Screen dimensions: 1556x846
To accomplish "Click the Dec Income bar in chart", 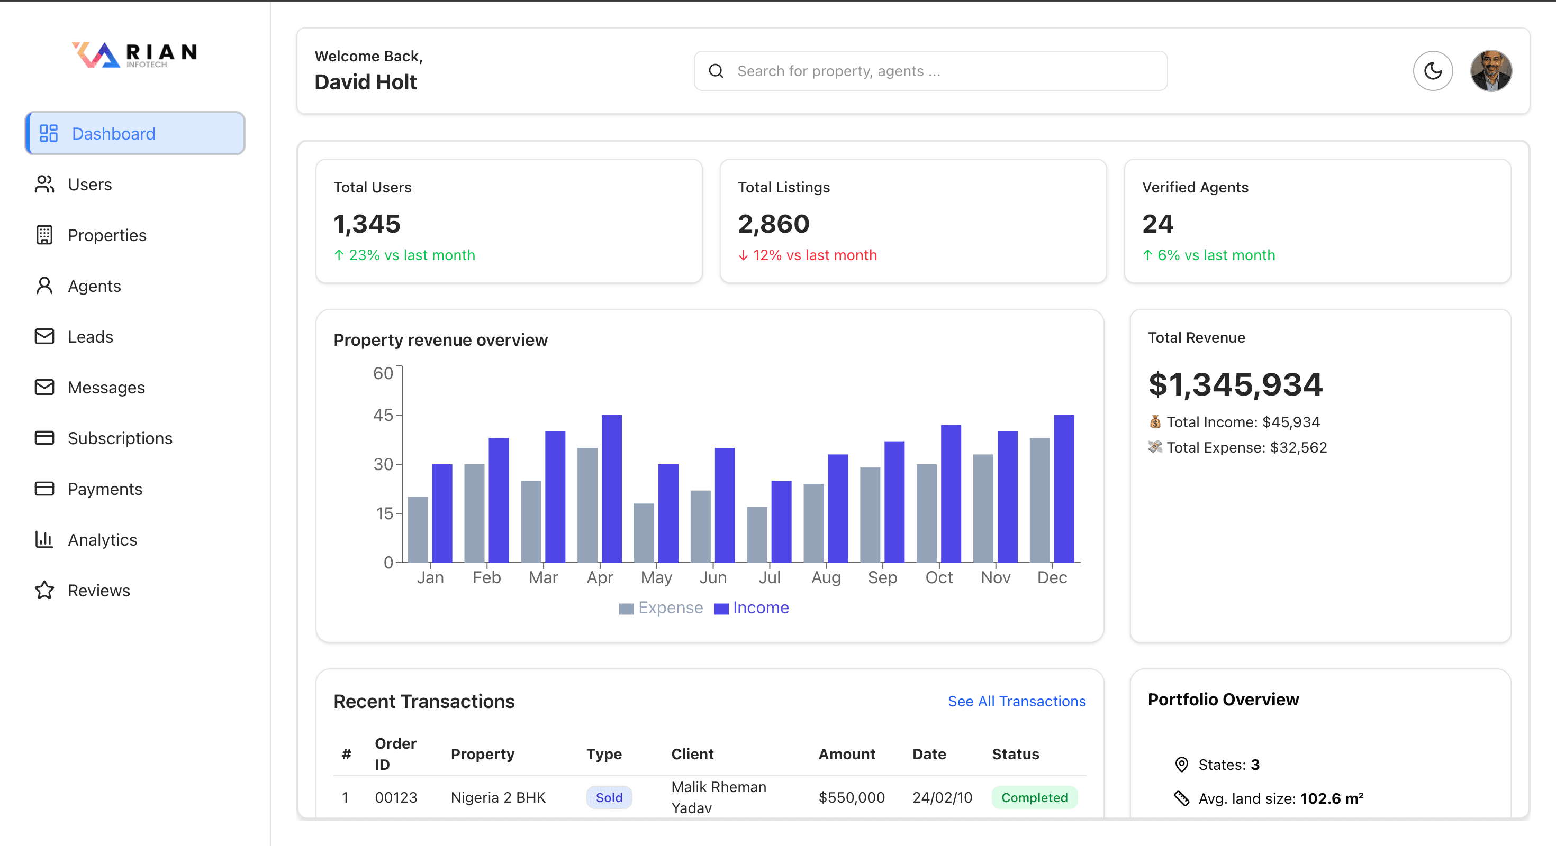I will [x=1064, y=489].
